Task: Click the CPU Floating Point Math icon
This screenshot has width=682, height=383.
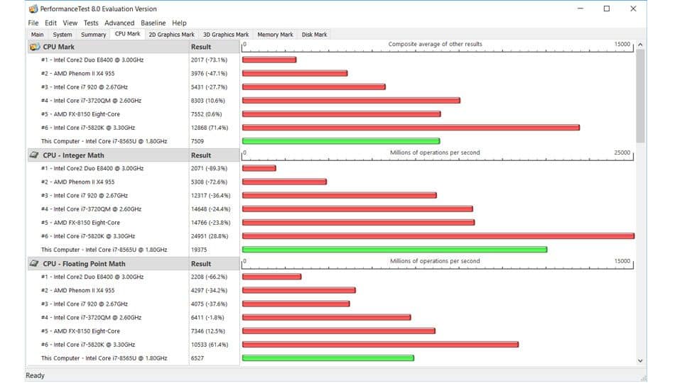Action: coord(34,263)
